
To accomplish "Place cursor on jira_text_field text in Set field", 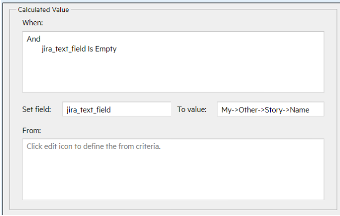I will (x=89, y=110).
